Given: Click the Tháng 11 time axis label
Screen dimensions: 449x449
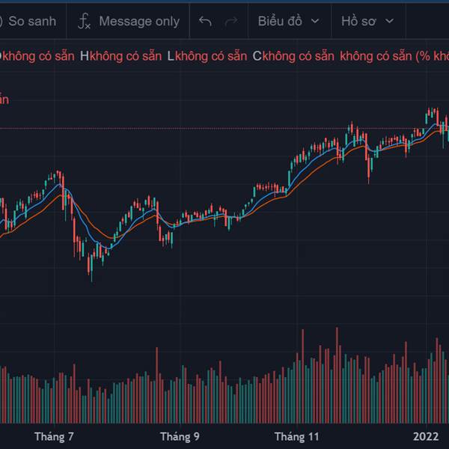Looking at the screenshot, I should pyautogui.click(x=297, y=437).
